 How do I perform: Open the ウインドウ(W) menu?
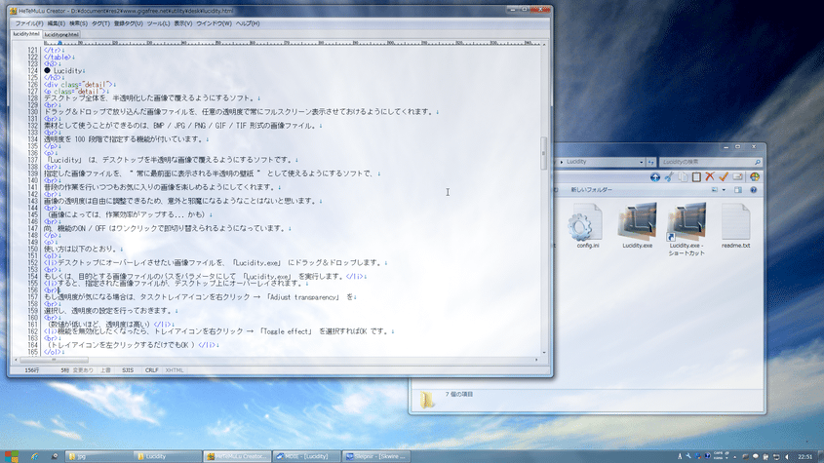click(214, 23)
